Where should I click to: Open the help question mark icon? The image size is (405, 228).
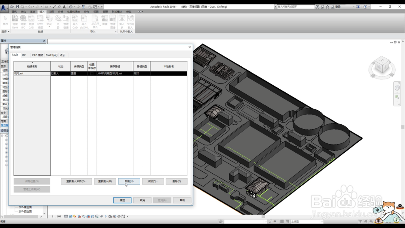coord(365,7)
